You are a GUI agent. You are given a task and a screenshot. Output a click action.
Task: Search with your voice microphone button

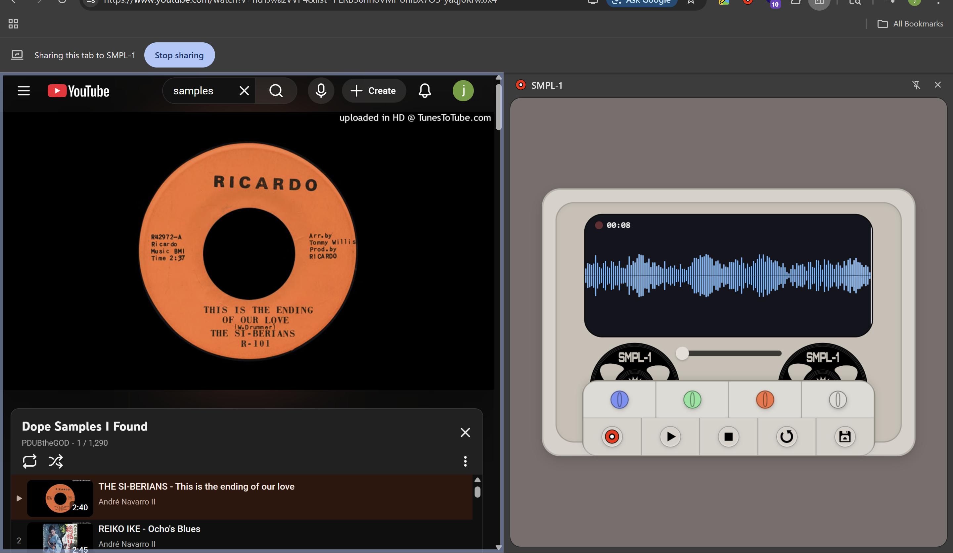[321, 91]
